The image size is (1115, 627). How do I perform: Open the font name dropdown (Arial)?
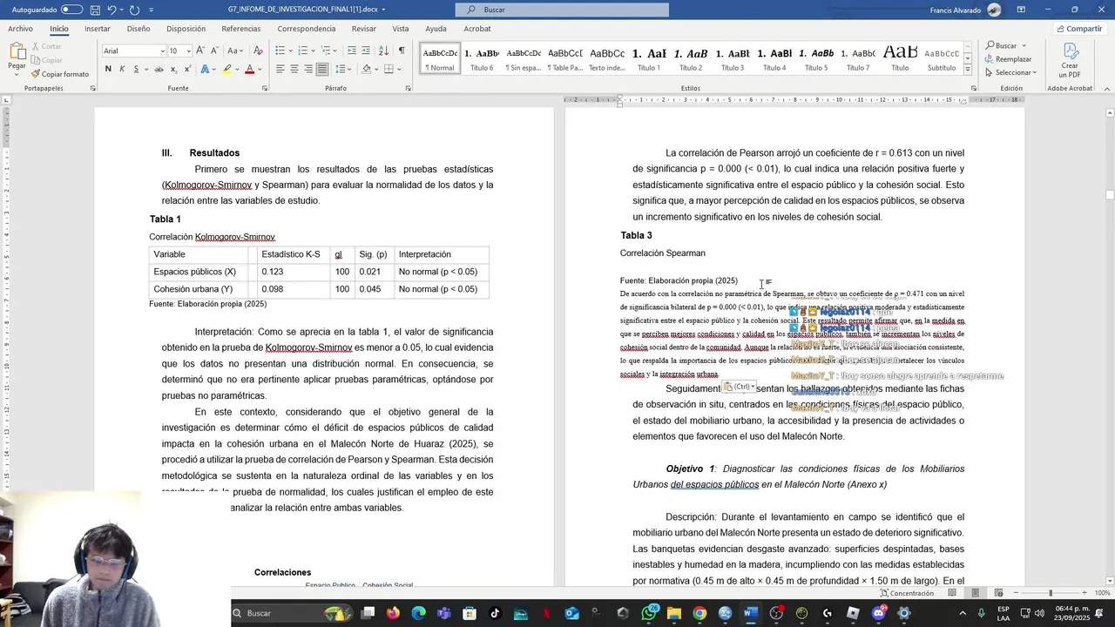162,51
